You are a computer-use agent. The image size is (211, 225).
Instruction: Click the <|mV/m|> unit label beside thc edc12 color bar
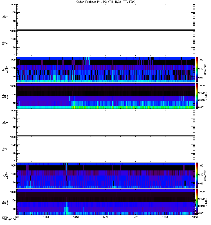coord(205,175)
